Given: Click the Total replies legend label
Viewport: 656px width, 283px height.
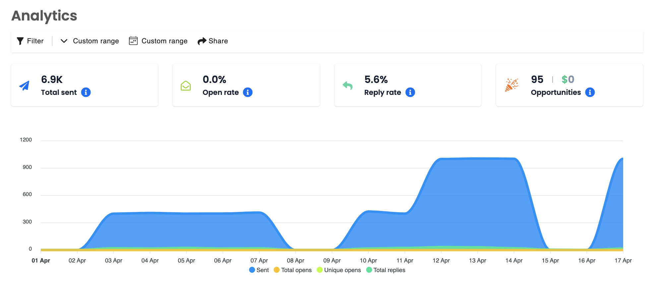Looking at the screenshot, I should pos(389,270).
